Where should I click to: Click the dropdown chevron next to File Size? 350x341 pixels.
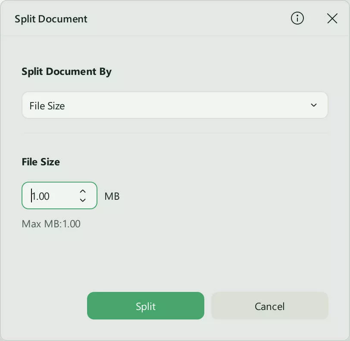[314, 105]
